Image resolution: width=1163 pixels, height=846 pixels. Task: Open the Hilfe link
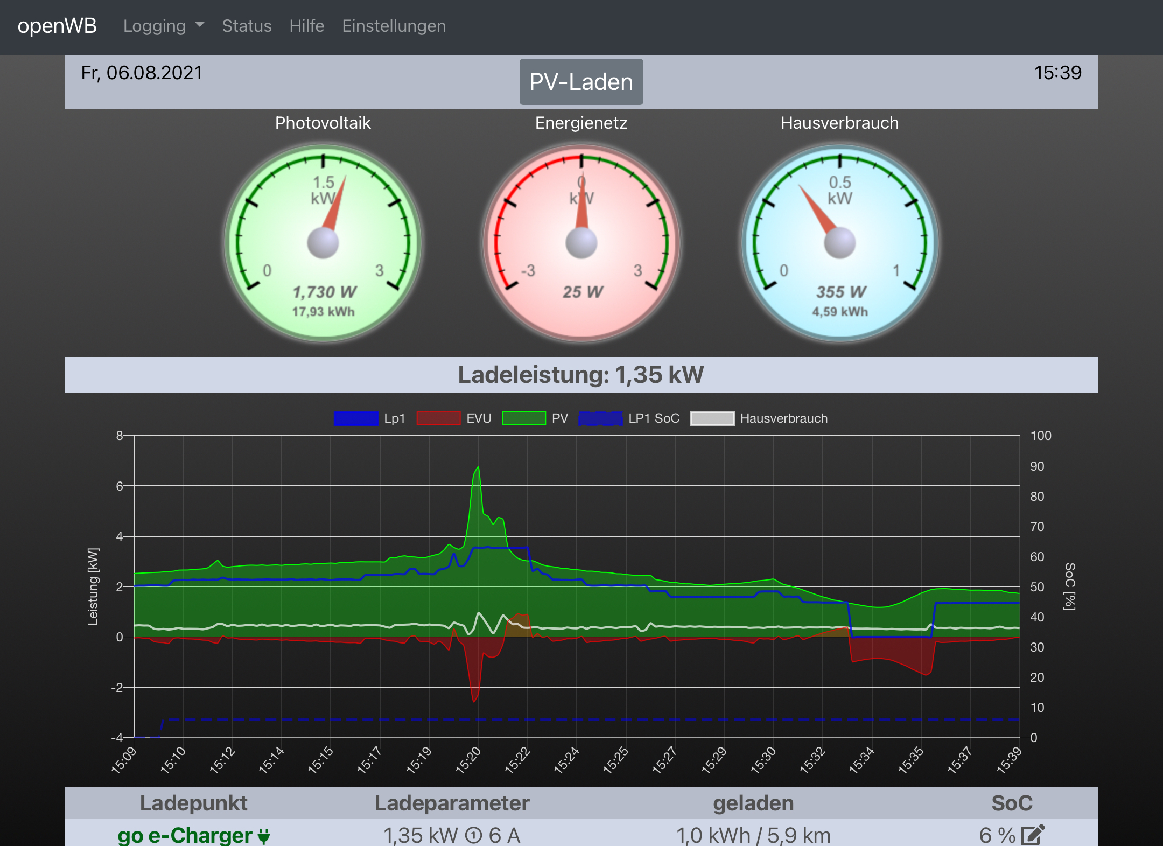pos(306,26)
